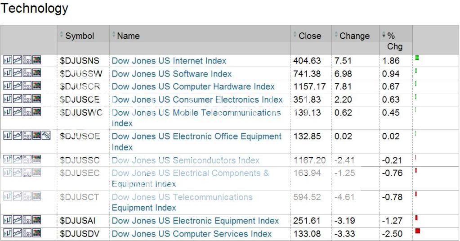
Task: Open the point-and-figure chart icon for $DJUSSC
Action: pyautogui.click(x=27, y=159)
